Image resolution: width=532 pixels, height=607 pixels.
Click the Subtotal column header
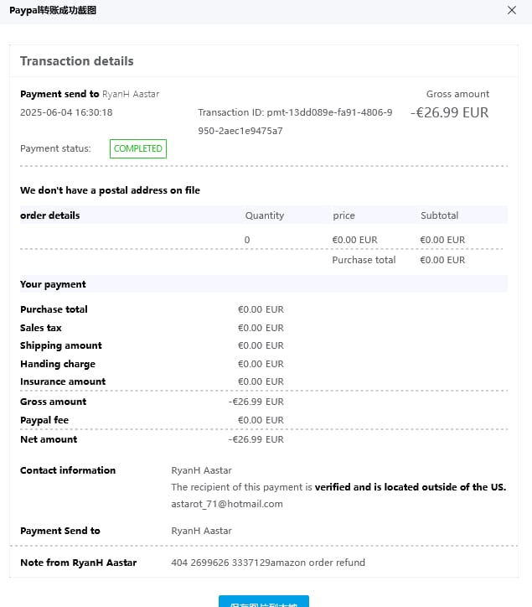(439, 215)
